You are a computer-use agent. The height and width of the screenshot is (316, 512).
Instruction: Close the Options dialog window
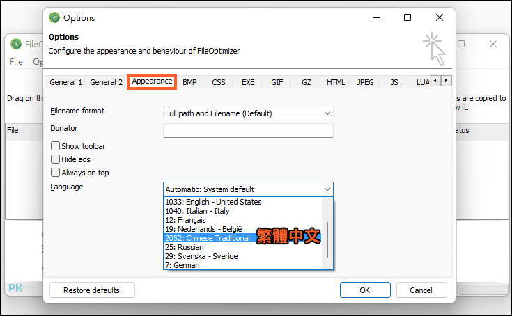click(x=440, y=17)
